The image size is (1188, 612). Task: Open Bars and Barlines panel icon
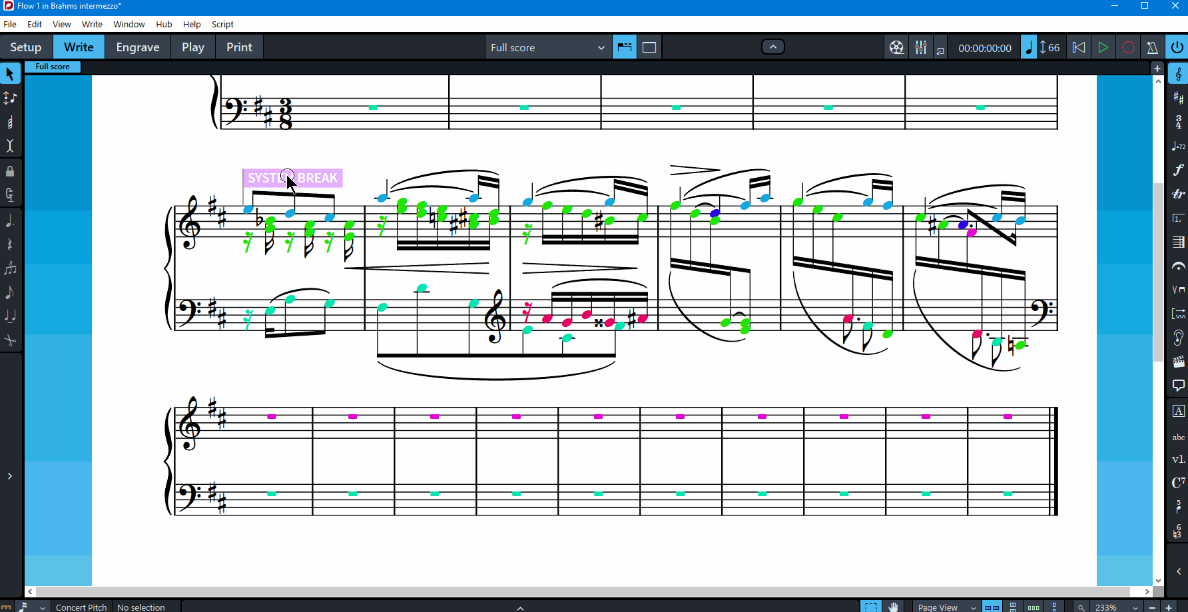pyautogui.click(x=1178, y=242)
